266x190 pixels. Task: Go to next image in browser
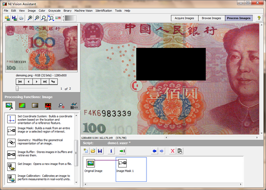click(x=36, y=82)
